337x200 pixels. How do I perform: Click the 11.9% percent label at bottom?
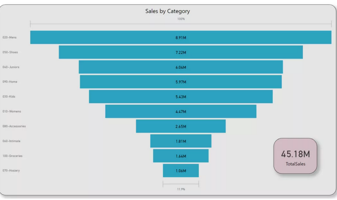pos(181,189)
